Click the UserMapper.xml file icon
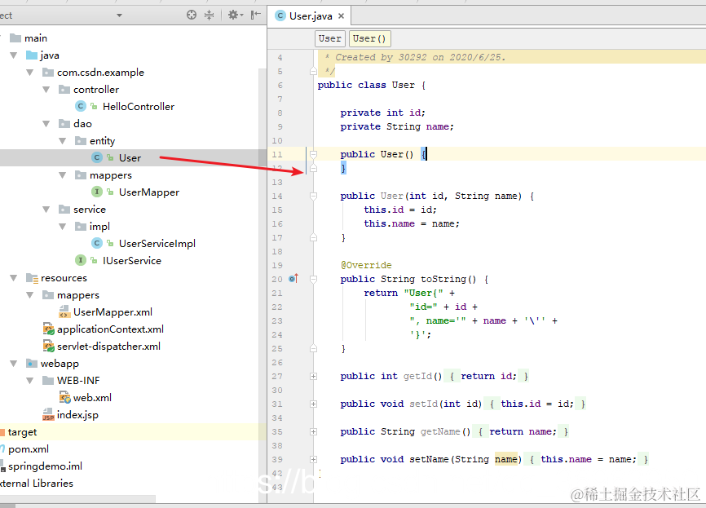 pyautogui.click(x=64, y=311)
